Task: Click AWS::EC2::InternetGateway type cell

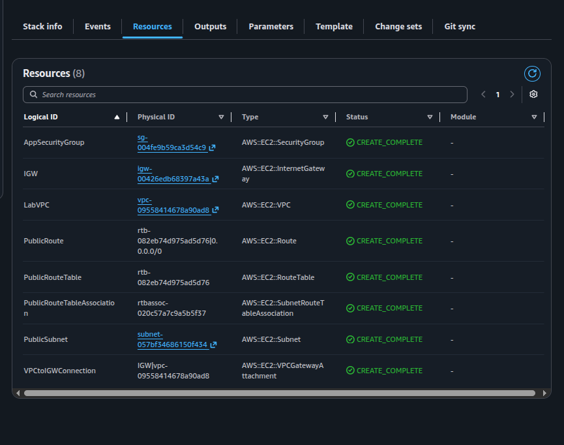Action: click(283, 174)
